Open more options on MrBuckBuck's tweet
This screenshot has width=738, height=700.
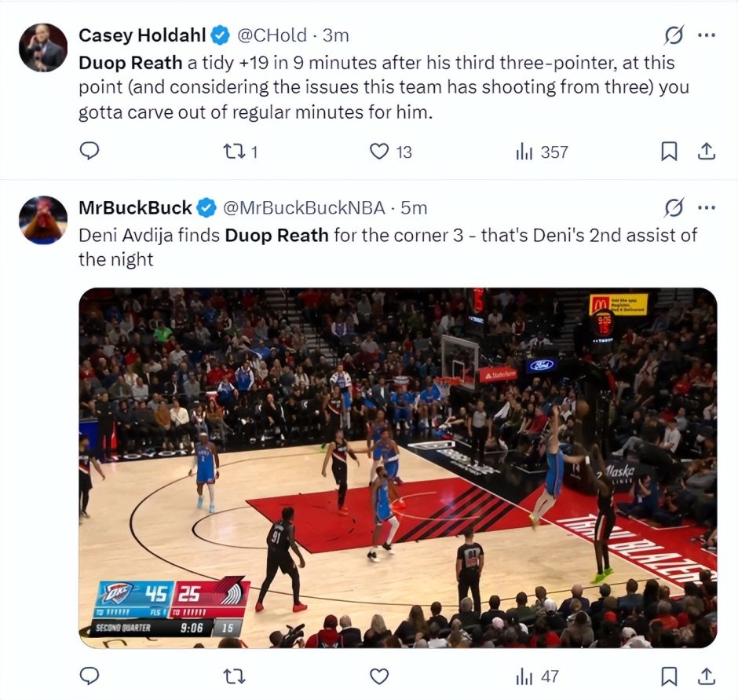pyautogui.click(x=707, y=207)
